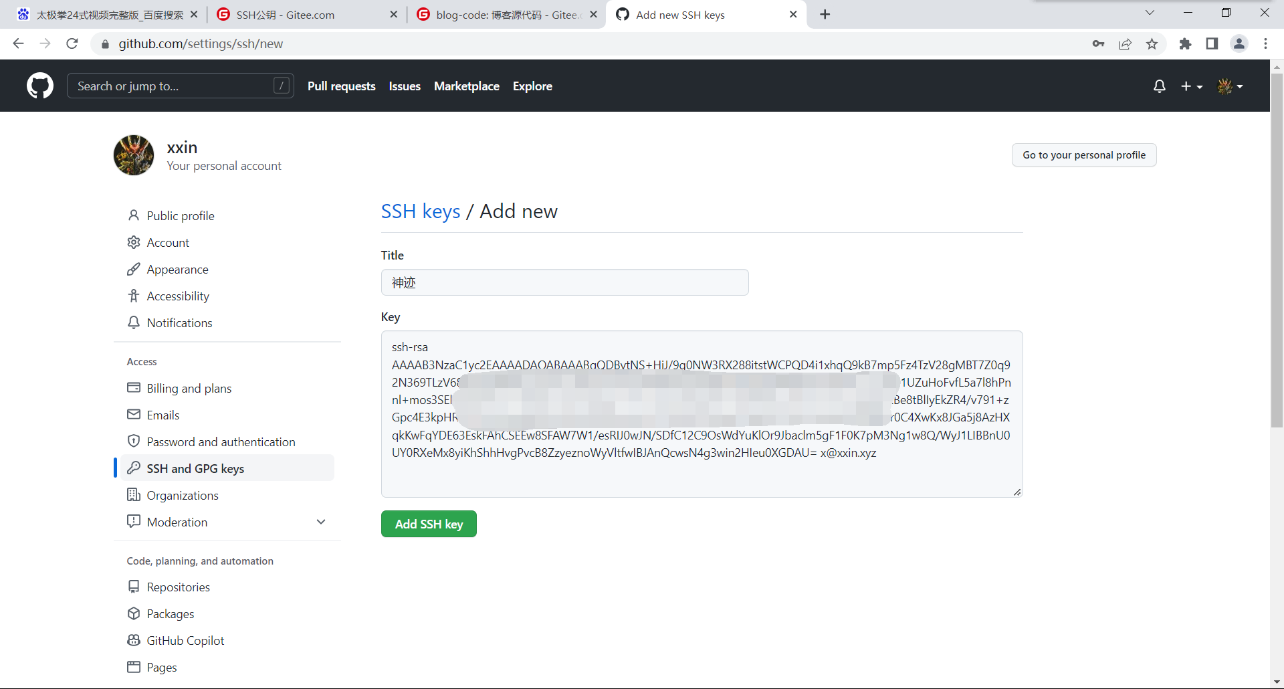Open Pull requests in top navigation
1284x689 pixels.
click(342, 86)
